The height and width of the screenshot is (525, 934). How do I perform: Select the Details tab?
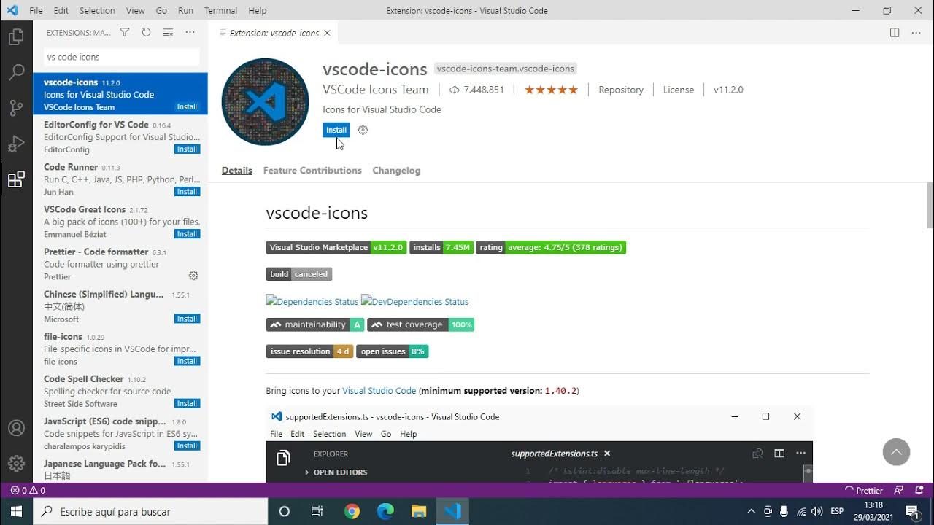pos(237,171)
